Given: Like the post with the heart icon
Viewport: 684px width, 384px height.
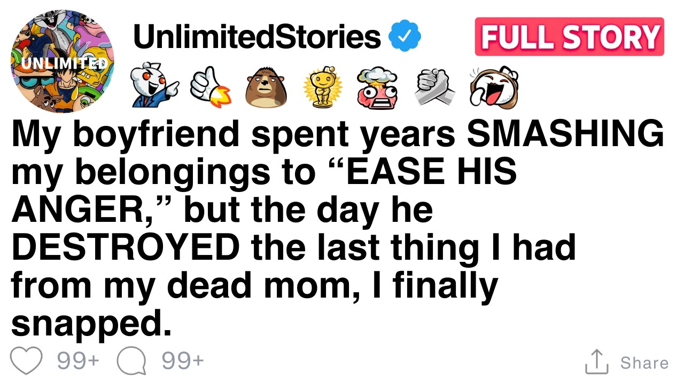Looking at the screenshot, I should click(x=27, y=361).
